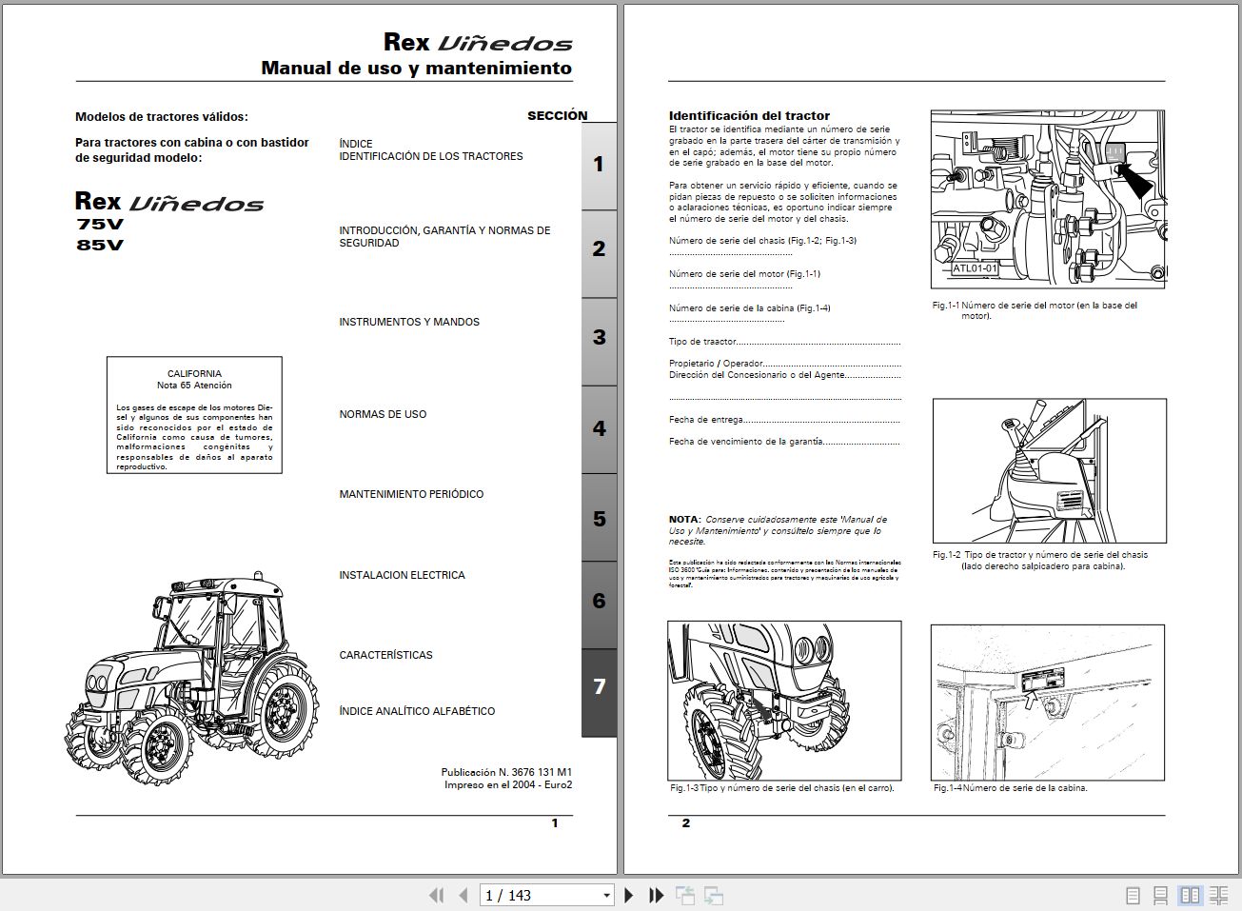
Task: Go to the first page
Action: point(437,895)
